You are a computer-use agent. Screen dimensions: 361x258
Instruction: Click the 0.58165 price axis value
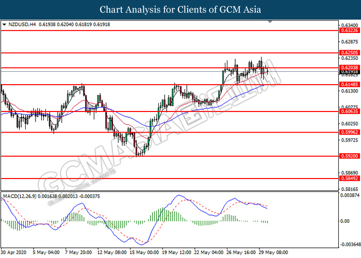pos(350,189)
